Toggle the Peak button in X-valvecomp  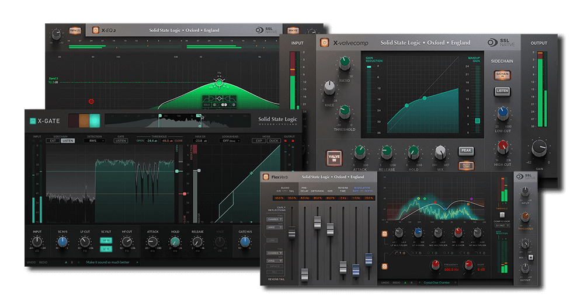click(x=466, y=151)
